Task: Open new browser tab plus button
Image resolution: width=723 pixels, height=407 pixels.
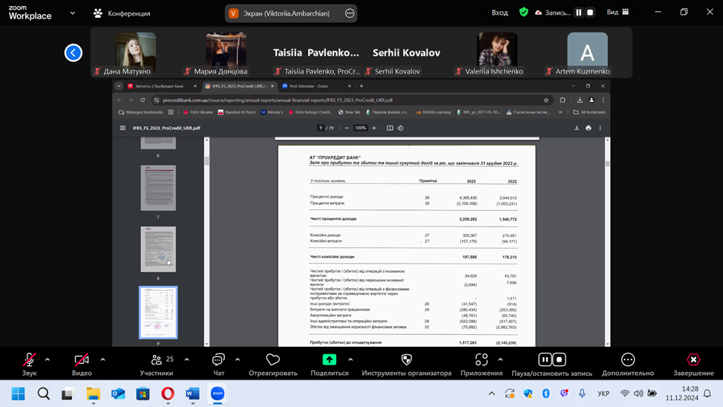Action: 361,86
